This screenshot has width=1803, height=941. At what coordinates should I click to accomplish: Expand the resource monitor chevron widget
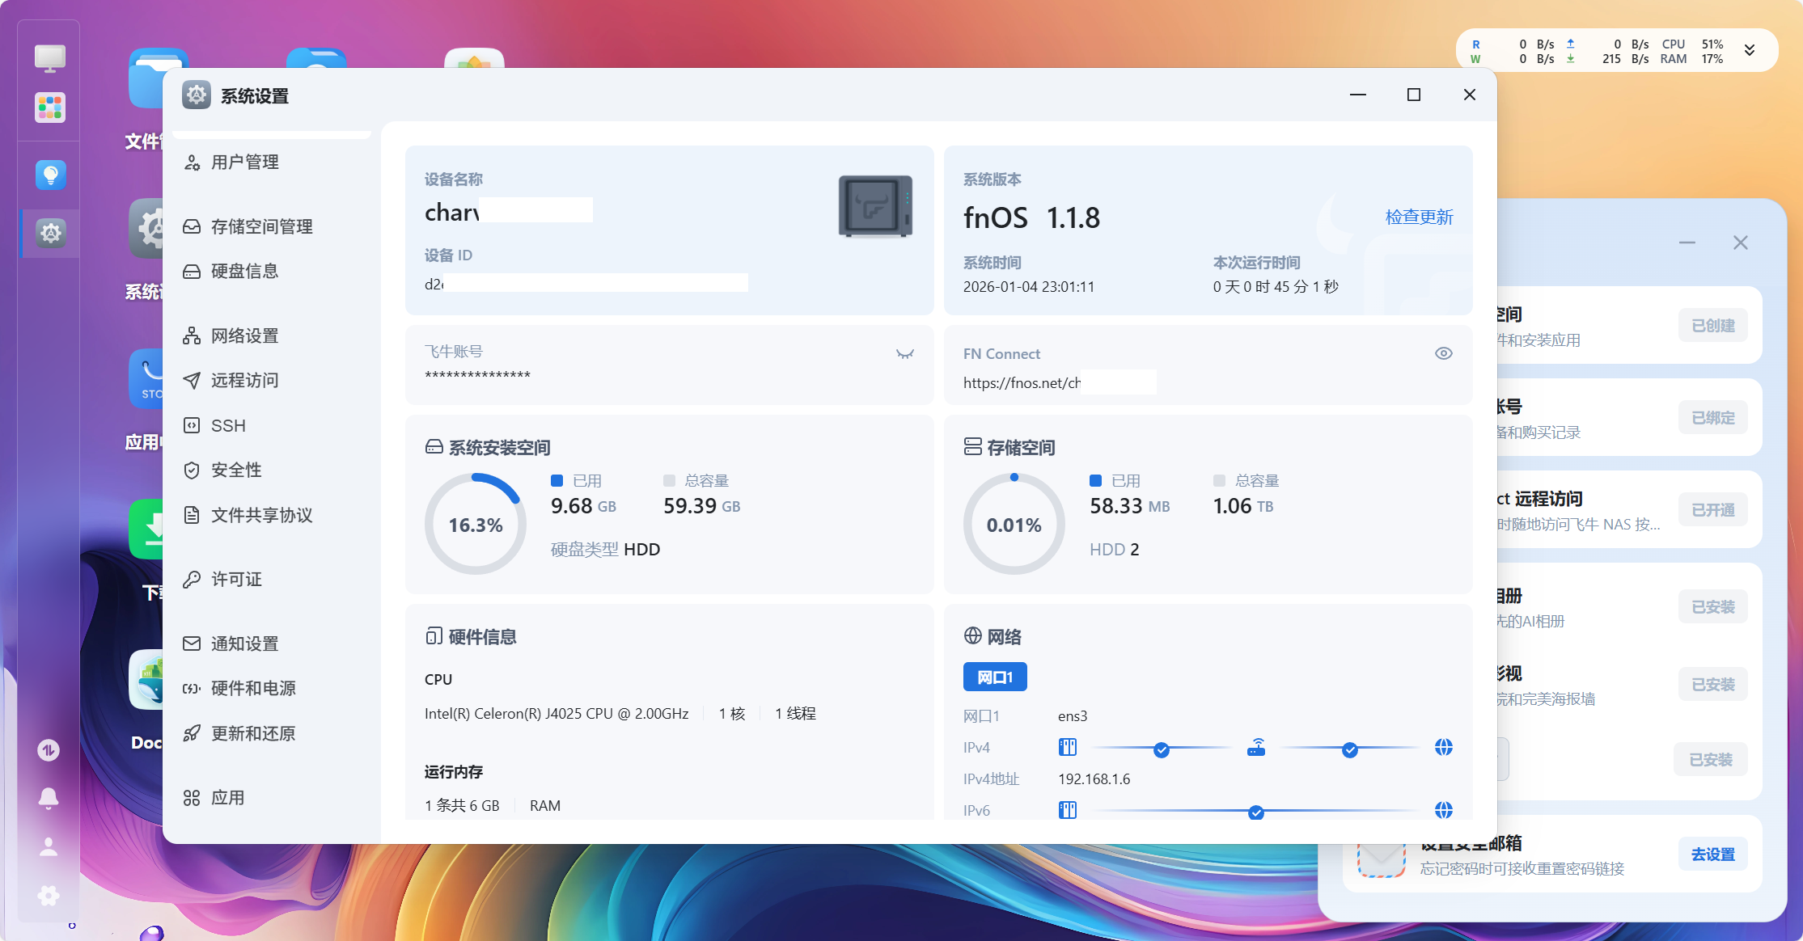pyautogui.click(x=1750, y=50)
